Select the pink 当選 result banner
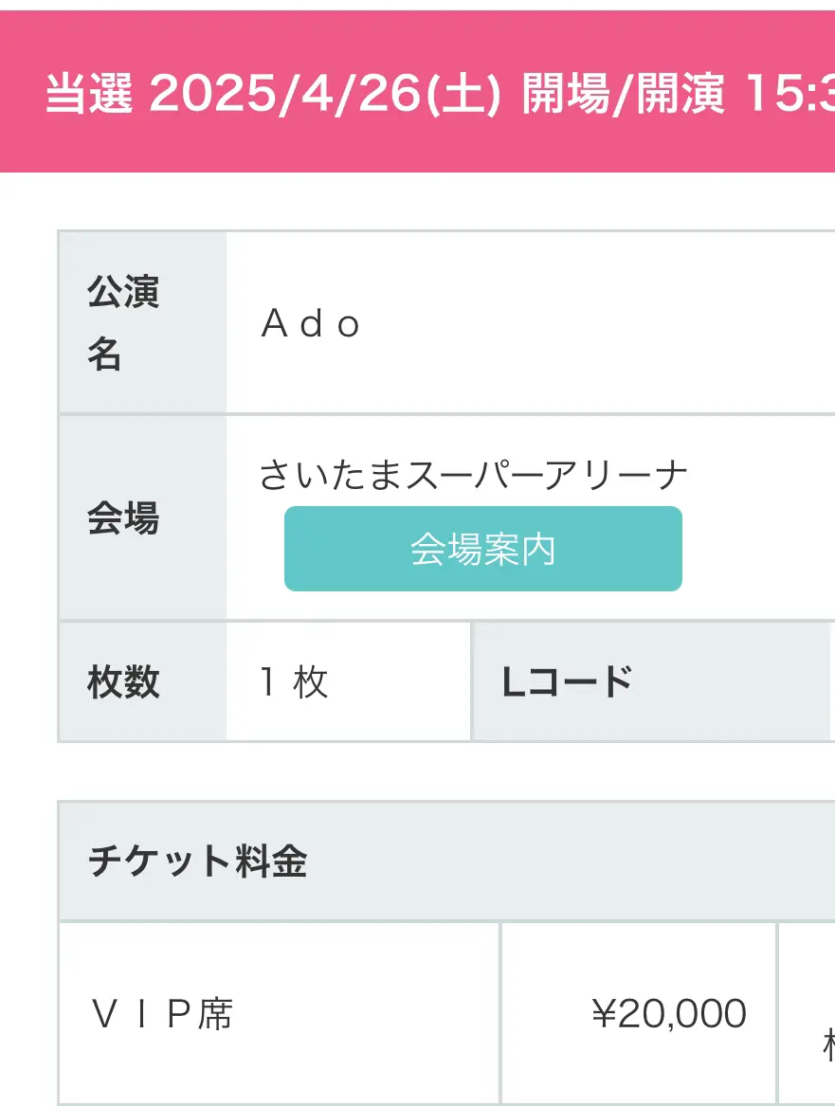 (x=417, y=92)
